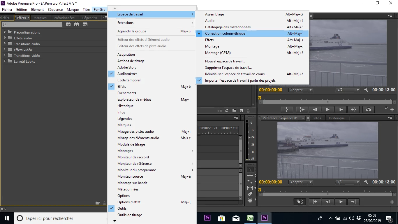The width and height of the screenshot is (398, 224).
Task: Choose Supprimer l'espace de travail...
Action: (x=252, y=68)
